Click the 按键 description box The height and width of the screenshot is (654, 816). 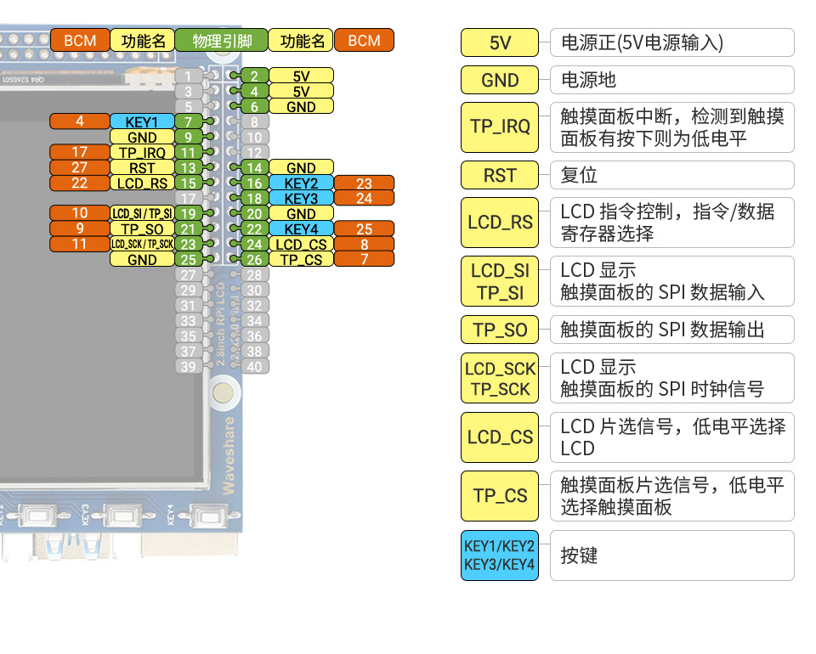[671, 555]
